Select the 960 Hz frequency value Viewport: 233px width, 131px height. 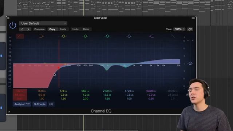pyautogui.click(x=85, y=91)
